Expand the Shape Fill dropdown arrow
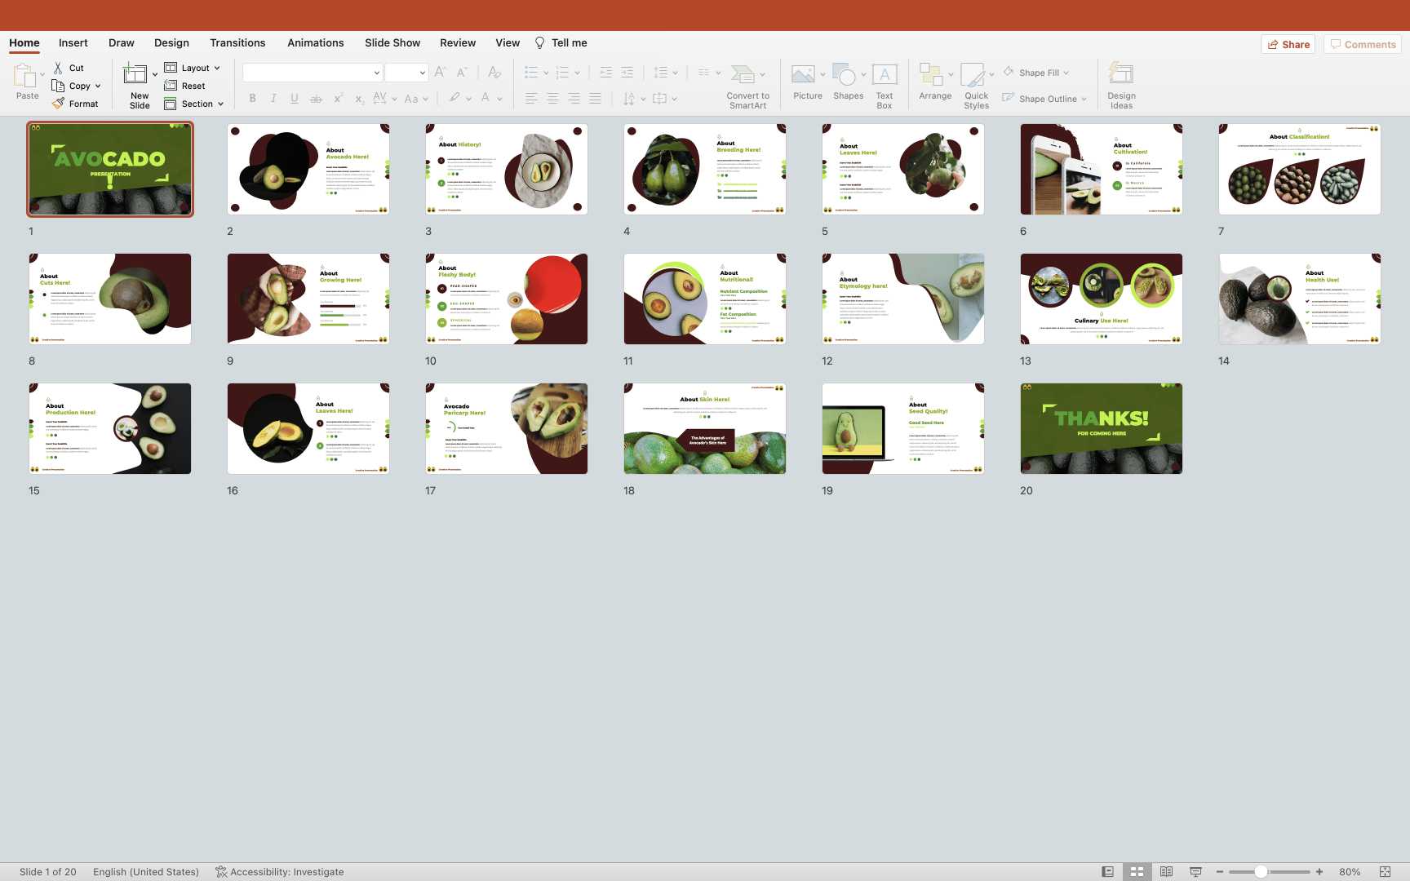 [x=1066, y=73]
